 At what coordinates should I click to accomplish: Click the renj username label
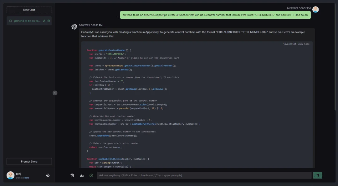coord(18,174)
